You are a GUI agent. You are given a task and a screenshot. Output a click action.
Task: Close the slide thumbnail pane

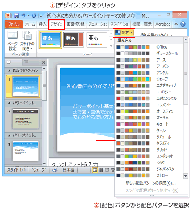pos(44,62)
